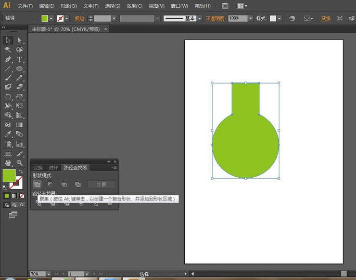
Task: Set paint mode to None
Action: 21,196
